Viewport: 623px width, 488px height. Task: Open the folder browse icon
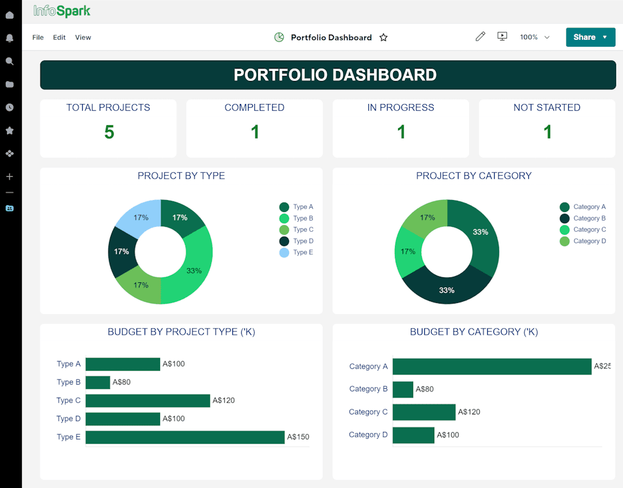coord(9,84)
